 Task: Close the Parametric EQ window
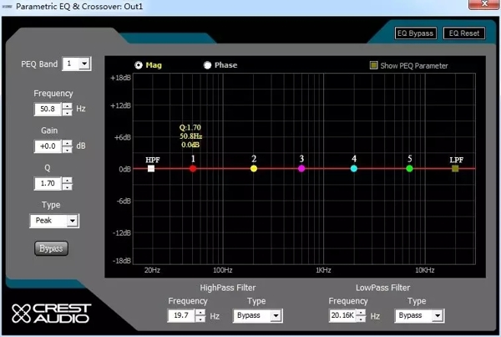(484, 4)
